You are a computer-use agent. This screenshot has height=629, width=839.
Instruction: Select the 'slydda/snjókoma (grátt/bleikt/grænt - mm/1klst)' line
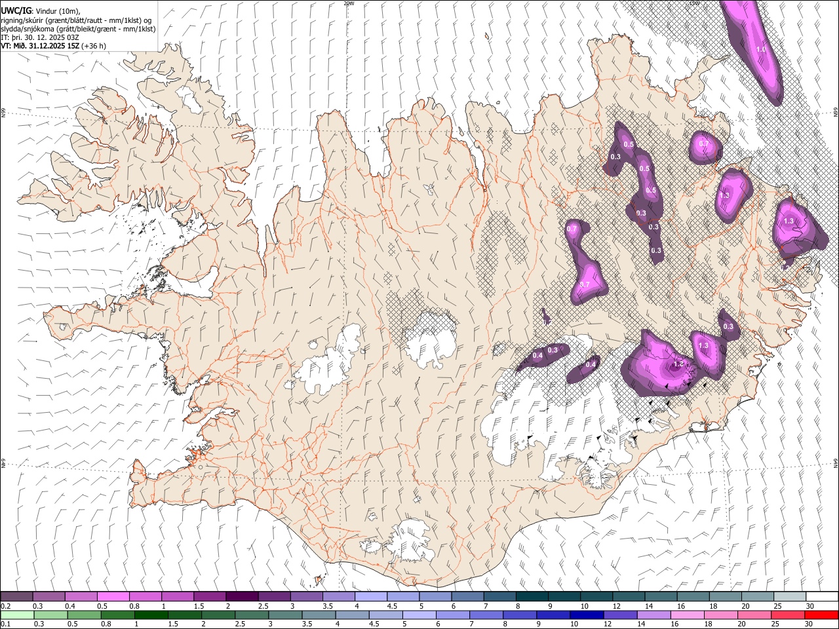point(78,29)
